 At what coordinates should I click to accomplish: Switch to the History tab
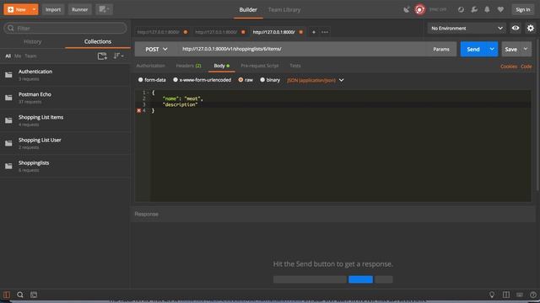tap(32, 41)
